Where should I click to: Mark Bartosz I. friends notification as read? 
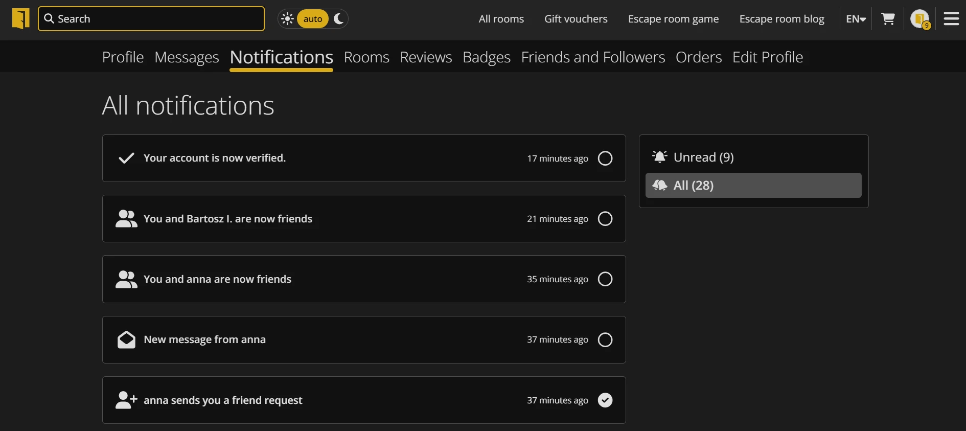(605, 219)
